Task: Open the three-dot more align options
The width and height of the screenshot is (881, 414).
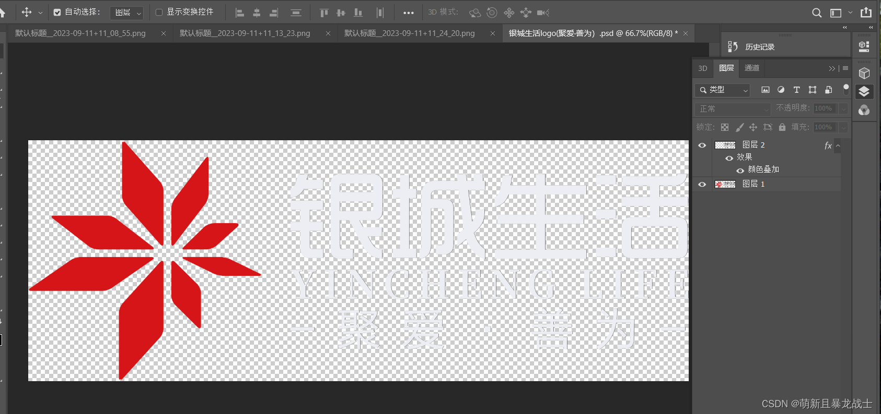Action: 409,13
